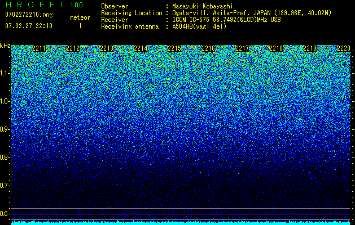Click the 2220 time marker
The width and height of the screenshot is (355, 225).
click(344, 48)
